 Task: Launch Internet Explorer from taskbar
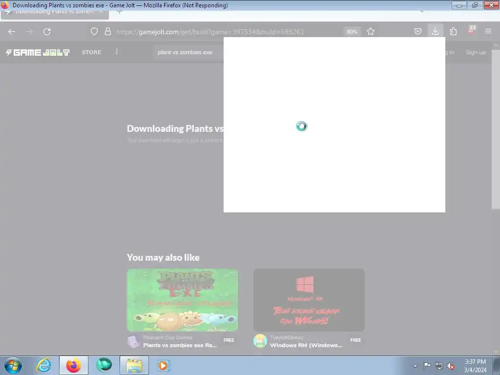pos(43,365)
